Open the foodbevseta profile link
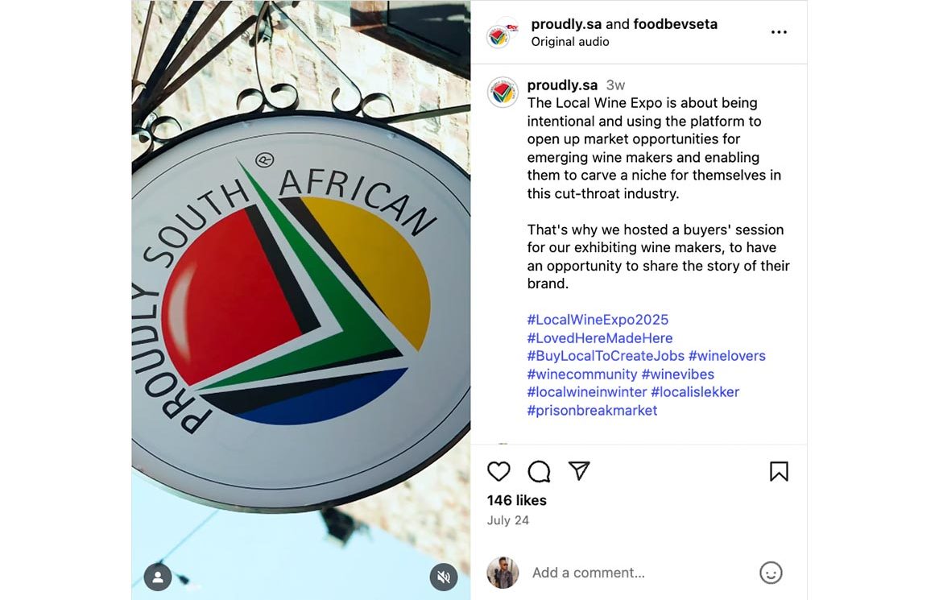 [x=675, y=24]
